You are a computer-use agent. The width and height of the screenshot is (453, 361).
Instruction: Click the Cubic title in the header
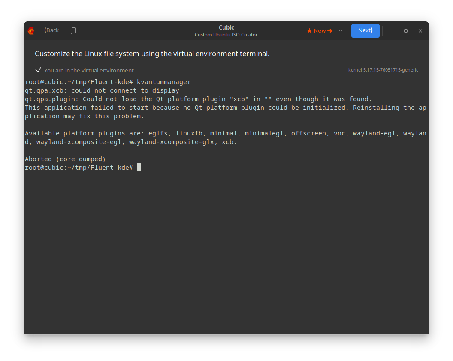pos(226,27)
